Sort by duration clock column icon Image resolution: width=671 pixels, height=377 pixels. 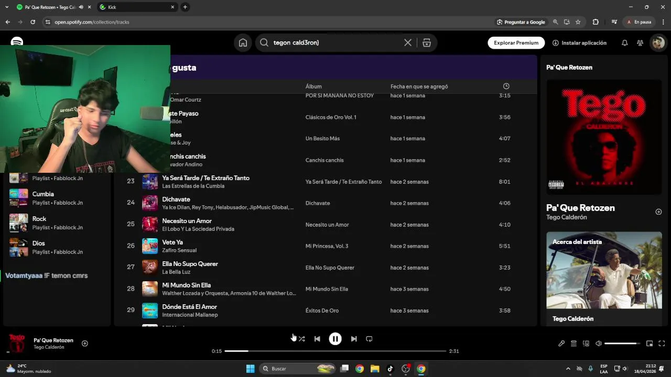(506, 86)
